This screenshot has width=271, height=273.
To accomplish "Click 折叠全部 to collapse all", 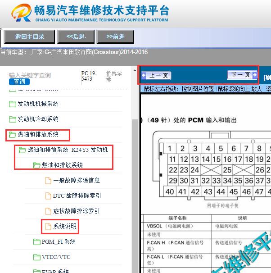I will (x=114, y=76).
